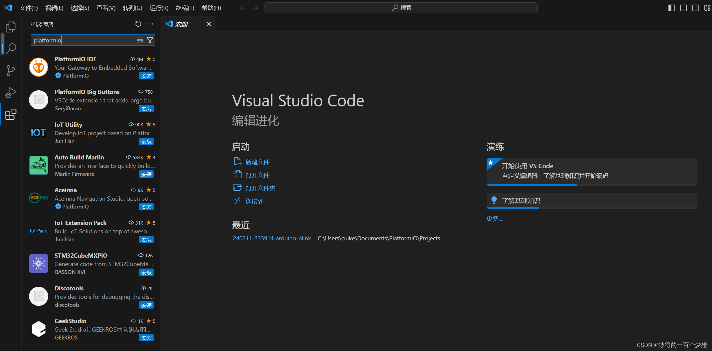Click the IoT Utility extension icon
Screen dimensions: 712x351
pos(38,132)
